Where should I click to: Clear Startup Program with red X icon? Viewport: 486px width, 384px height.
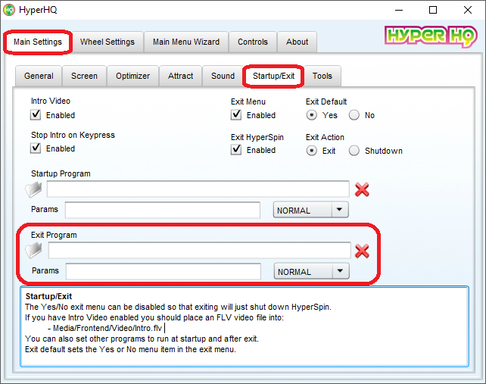tap(362, 189)
